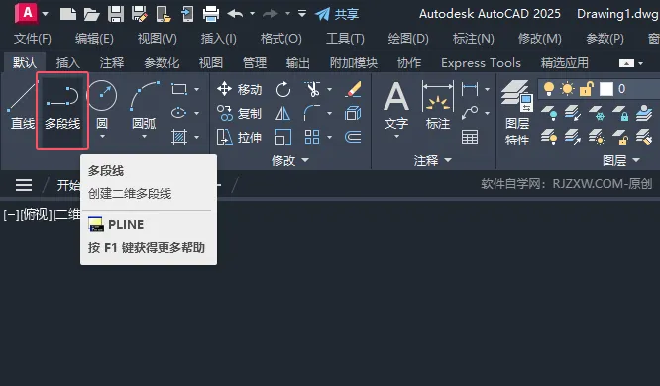
Task: Click the Linear dimension icon
Action: (470, 89)
